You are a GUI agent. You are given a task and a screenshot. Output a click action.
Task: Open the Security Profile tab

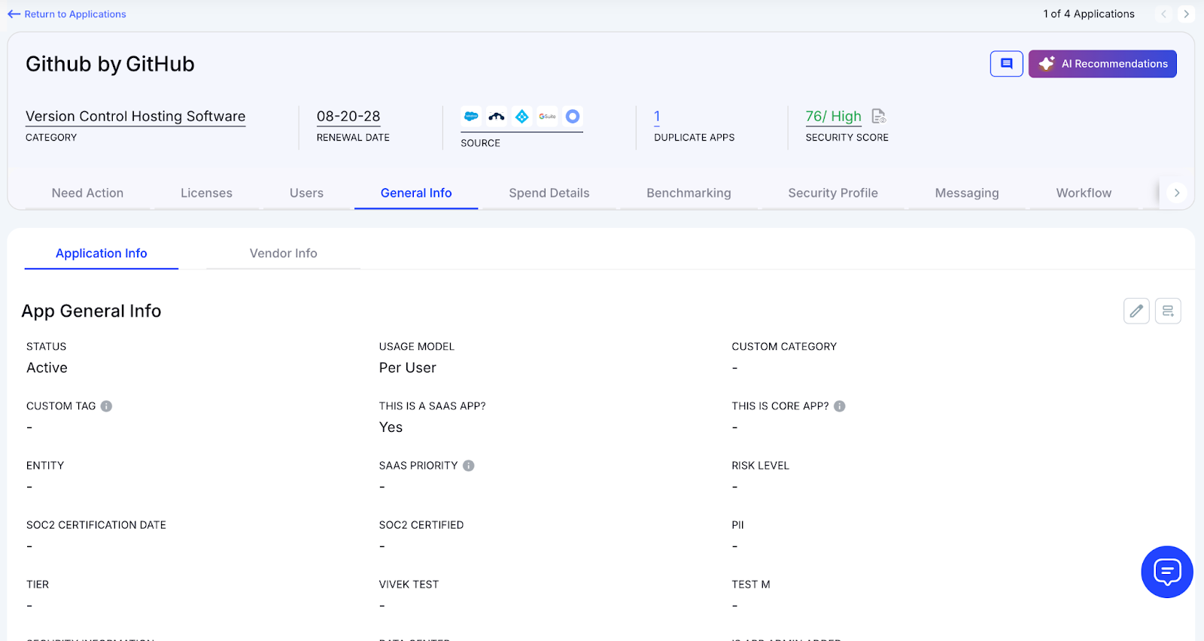click(833, 193)
